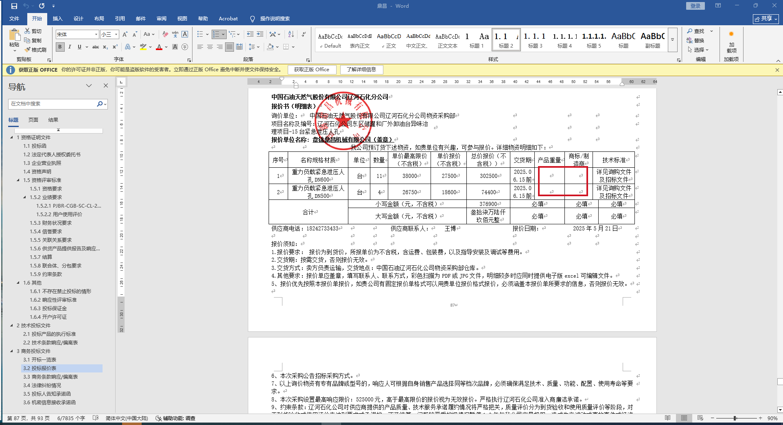Open the font name dropdown 宋体

coord(96,35)
